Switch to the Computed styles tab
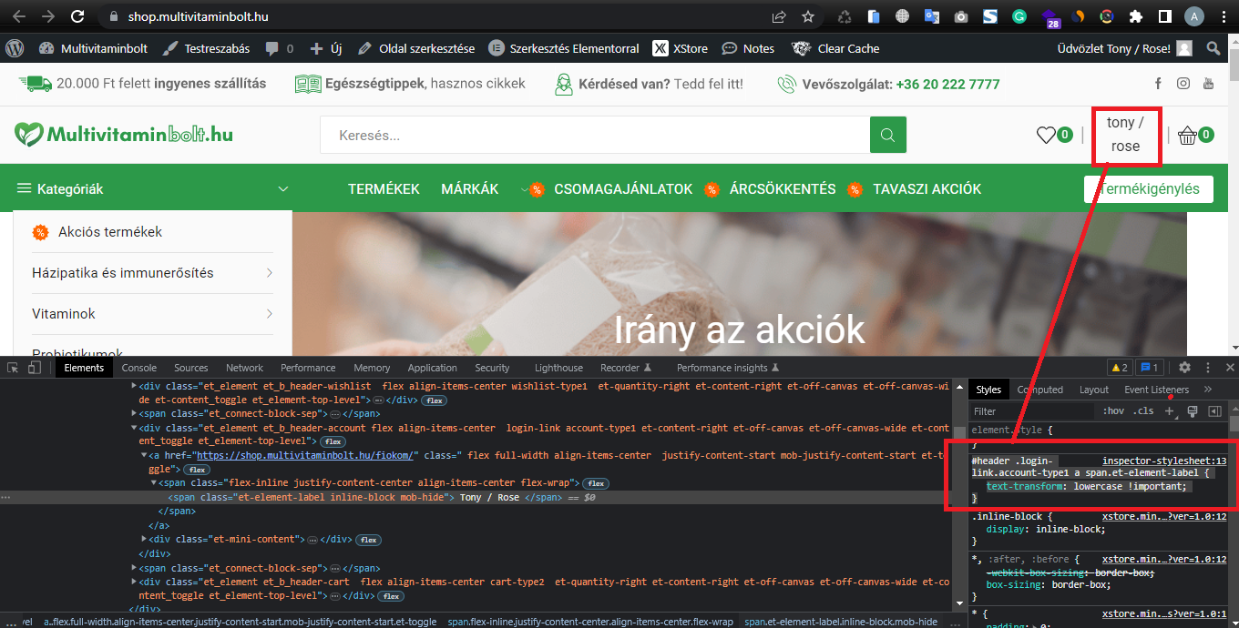 click(x=1039, y=390)
